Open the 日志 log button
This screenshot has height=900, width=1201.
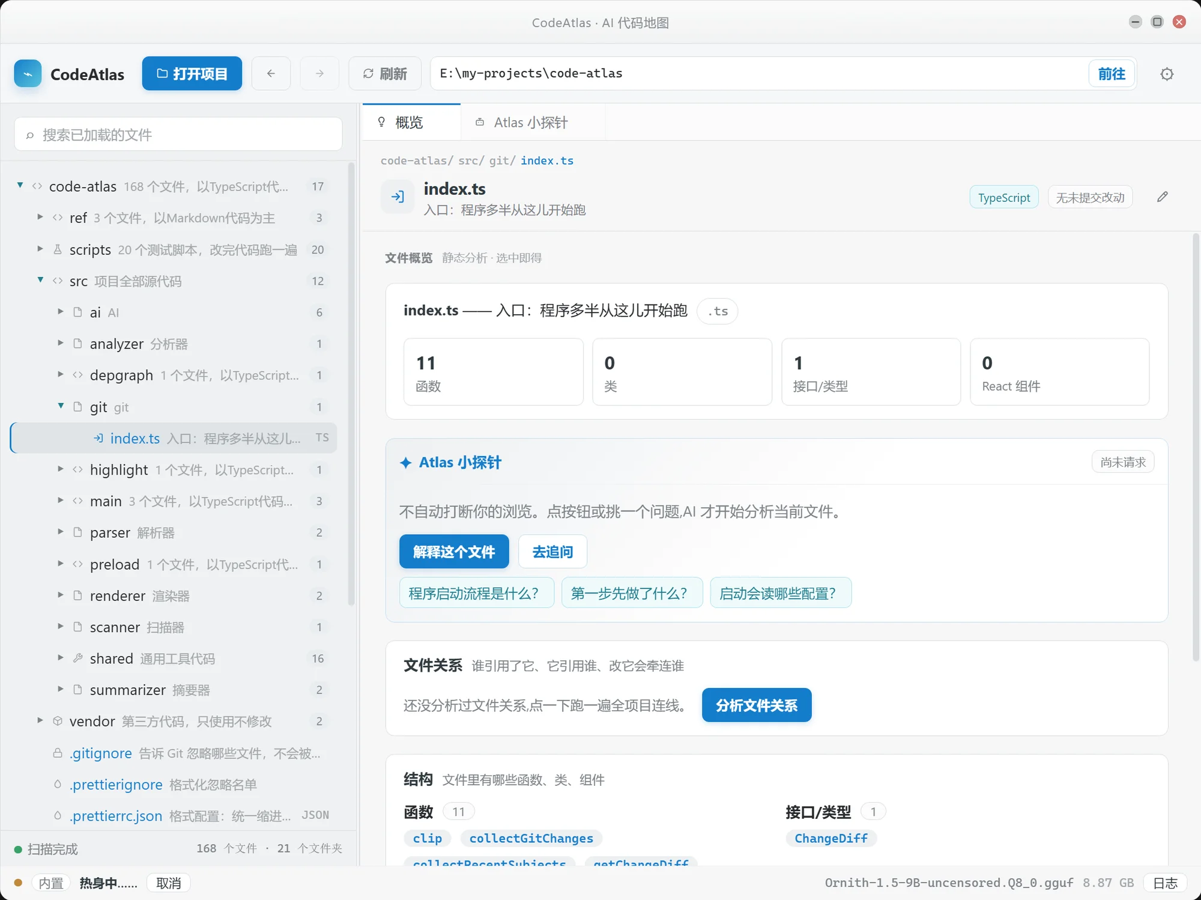1166,883
